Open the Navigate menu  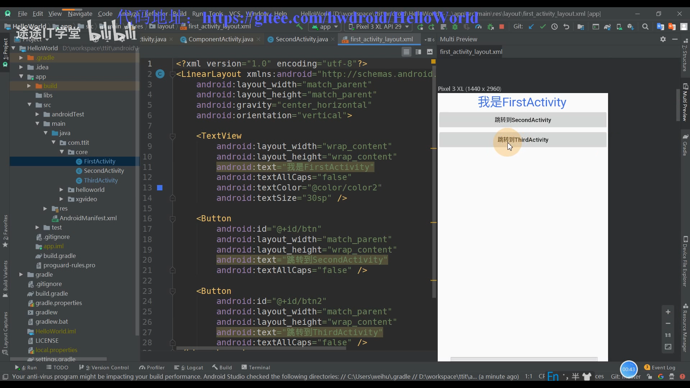click(80, 14)
